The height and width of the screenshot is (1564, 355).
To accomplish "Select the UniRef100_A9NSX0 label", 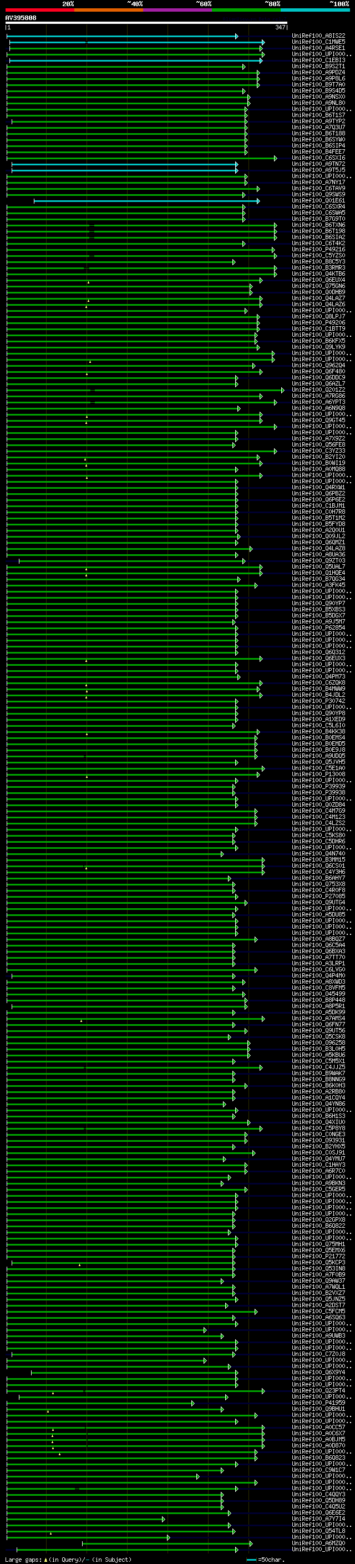I will pos(318,97).
